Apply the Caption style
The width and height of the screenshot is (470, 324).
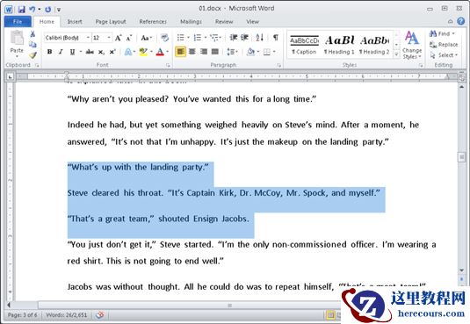click(x=304, y=45)
